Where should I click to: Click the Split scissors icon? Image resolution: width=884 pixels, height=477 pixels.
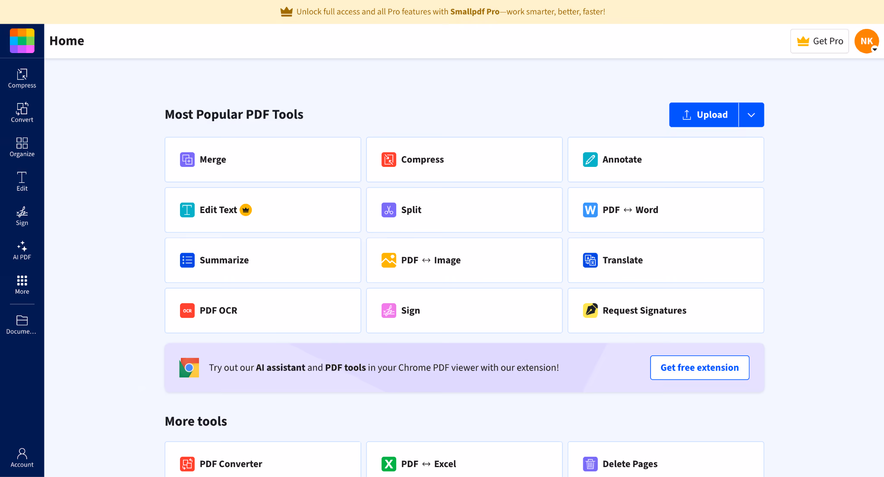pyautogui.click(x=389, y=210)
